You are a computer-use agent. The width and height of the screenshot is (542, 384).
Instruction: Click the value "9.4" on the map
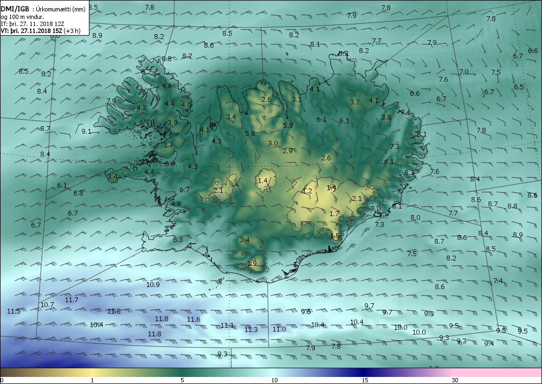click(x=489, y=343)
